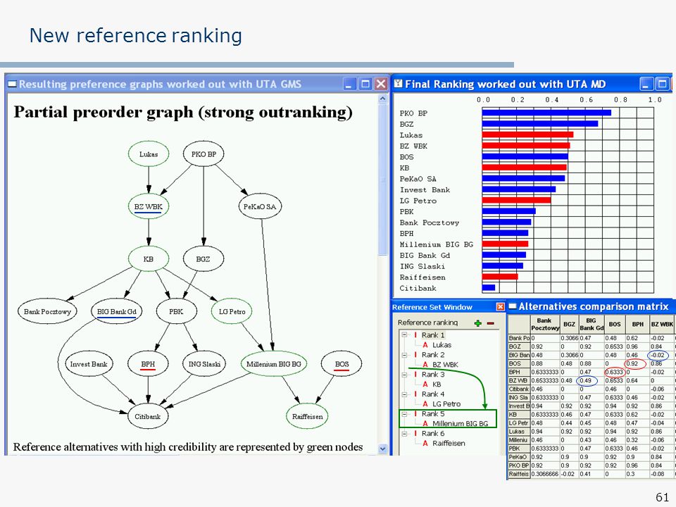This screenshot has width=676, height=507.
Task: Collapse the Rank 1 tree node
Action: coord(404,335)
